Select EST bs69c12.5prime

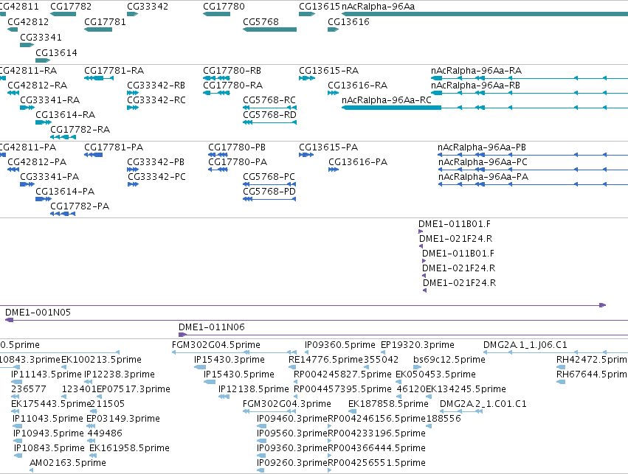[x=449, y=360]
